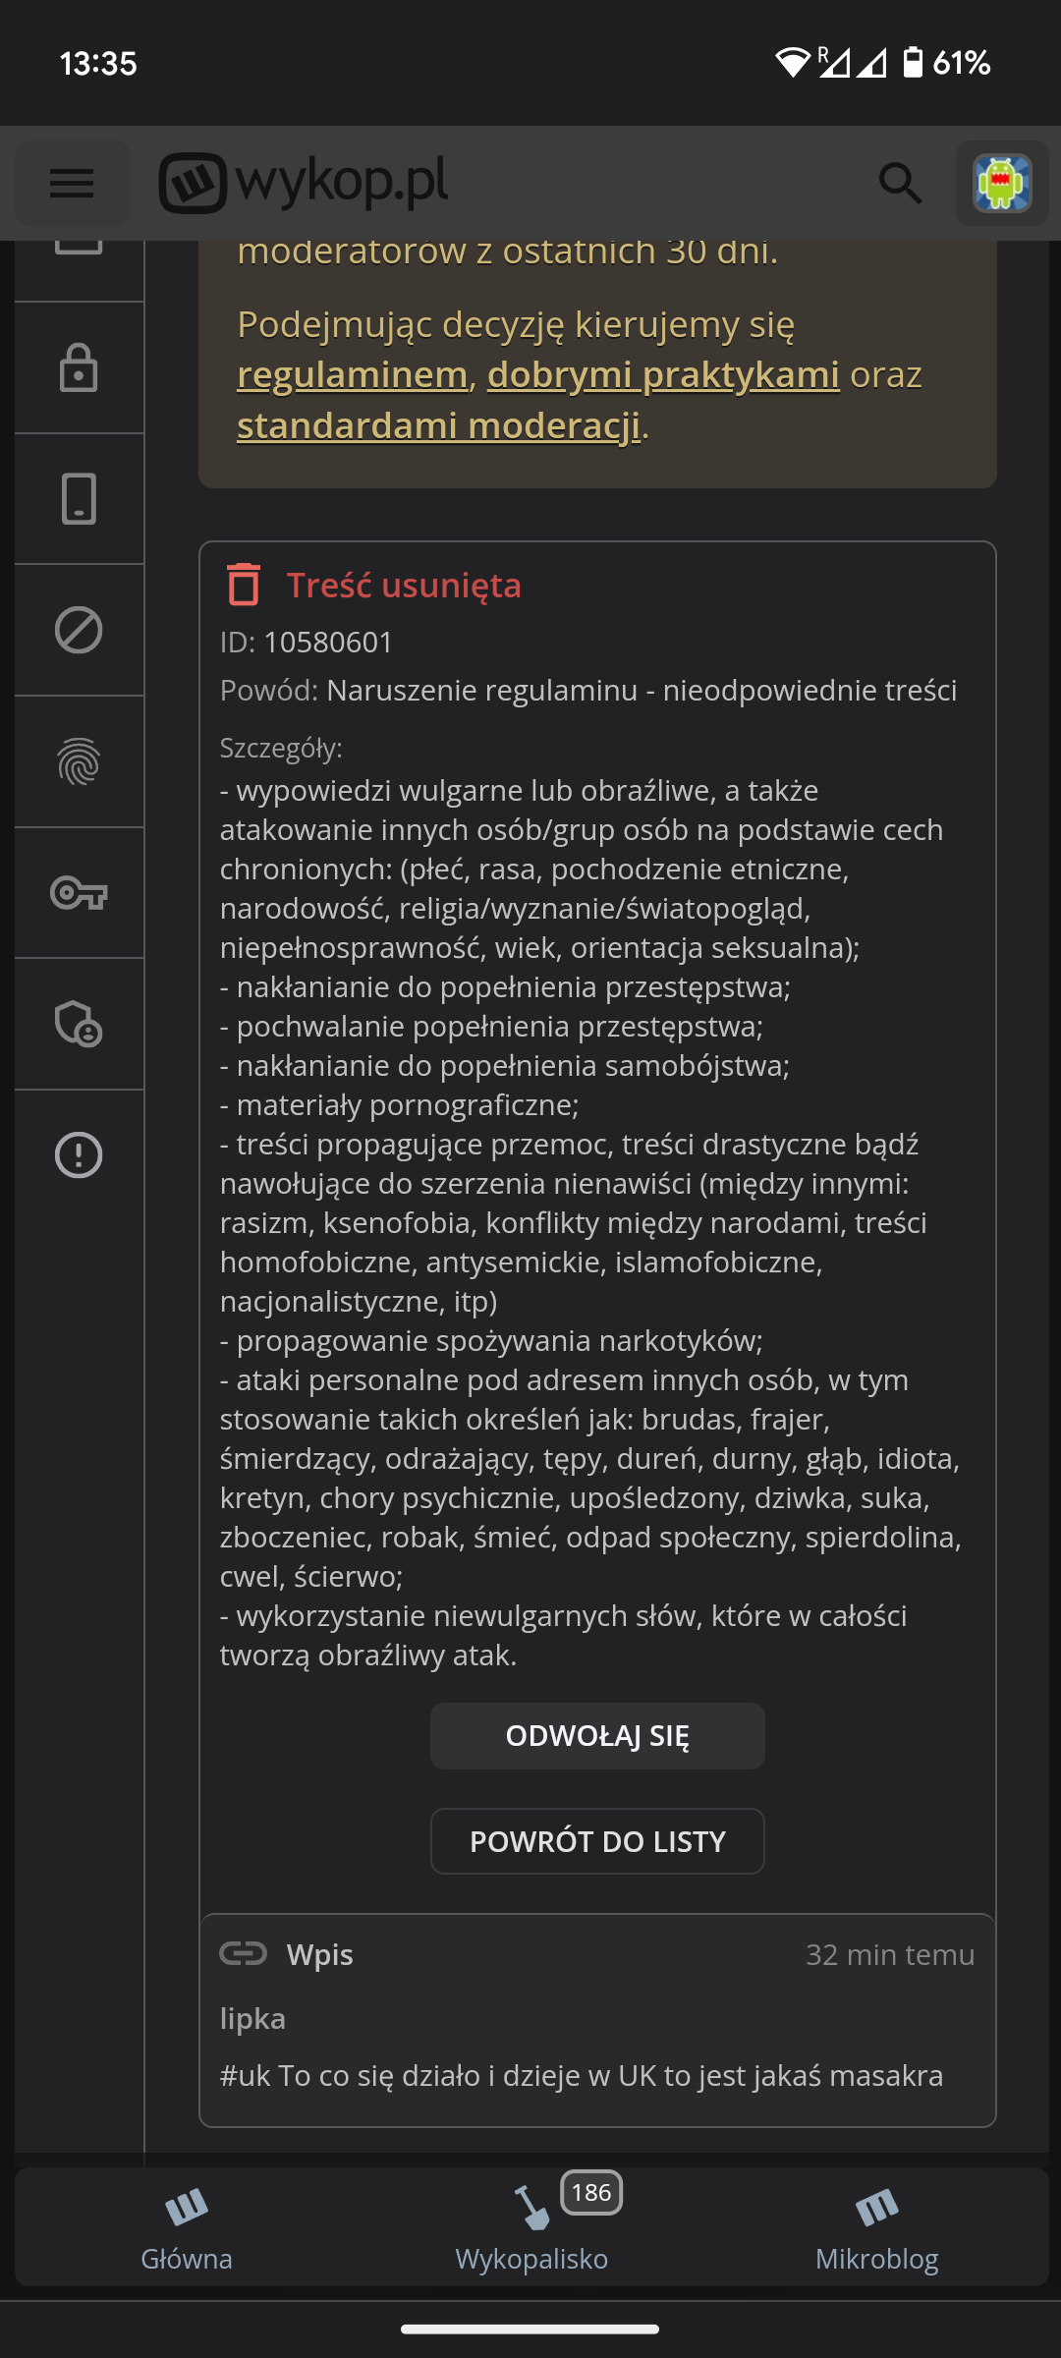Open the user avatar profile menu
Viewport: 1061px width, 2358px height.
click(x=1001, y=183)
